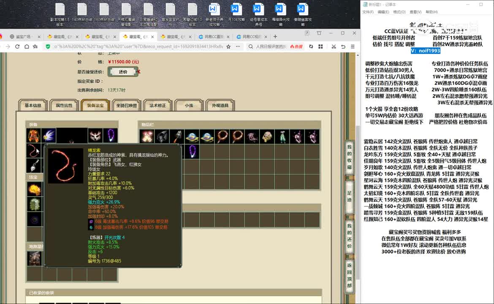The width and height of the screenshot is (494, 304).
Task: Select the silver pendant equipment item
Action: pos(33,166)
